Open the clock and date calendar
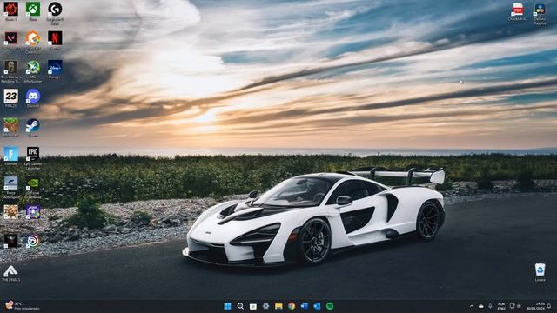557x313 pixels. click(535, 306)
